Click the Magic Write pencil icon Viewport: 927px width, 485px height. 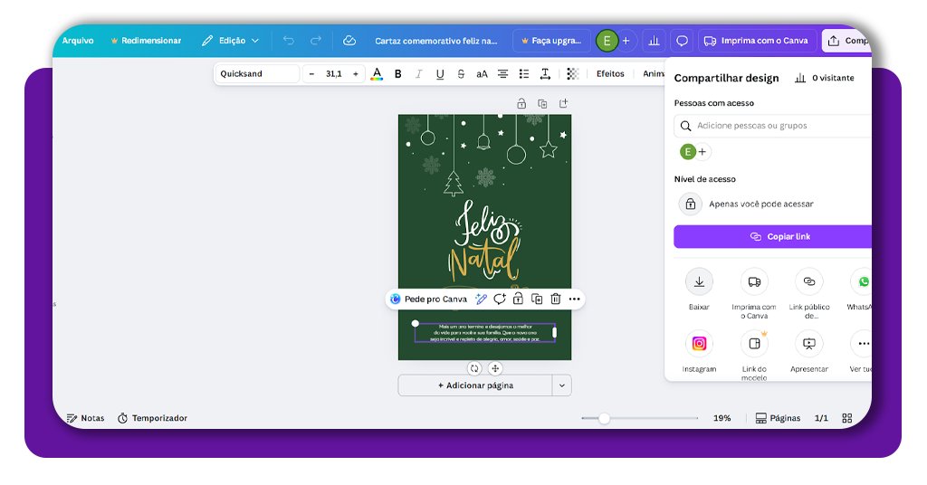click(481, 299)
